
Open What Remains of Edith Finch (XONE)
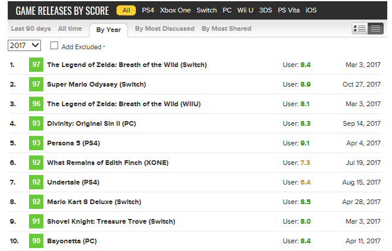(108, 163)
